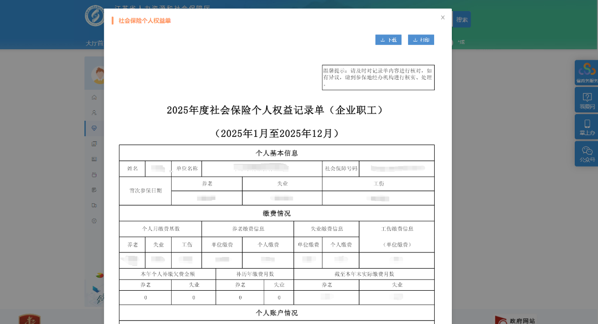
Task: Click the certificate icon near sidebar bottom
Action: coord(94,204)
